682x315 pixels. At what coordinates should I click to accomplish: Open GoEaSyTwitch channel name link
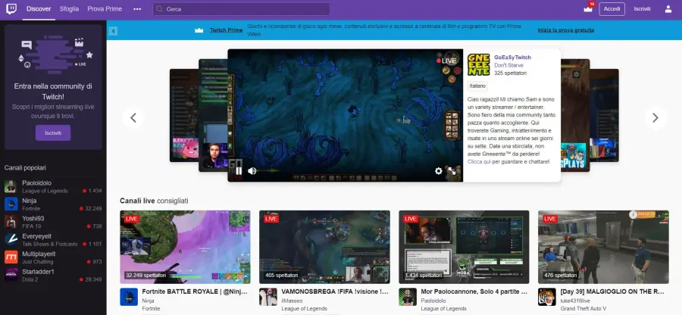pos(512,58)
